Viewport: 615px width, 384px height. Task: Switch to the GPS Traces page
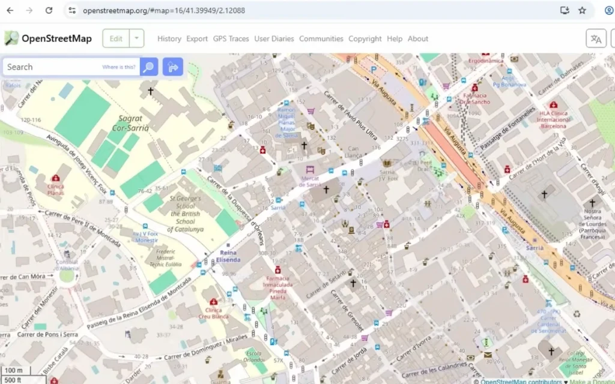click(231, 38)
